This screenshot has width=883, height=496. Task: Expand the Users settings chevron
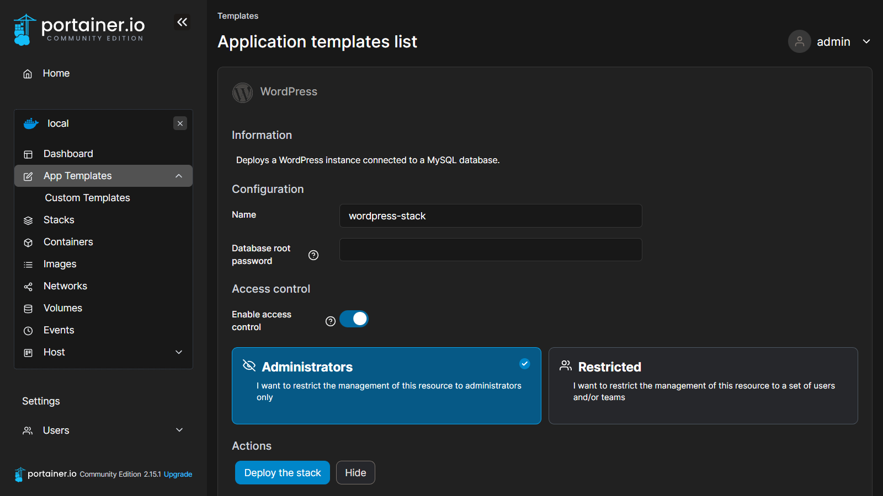(x=179, y=430)
